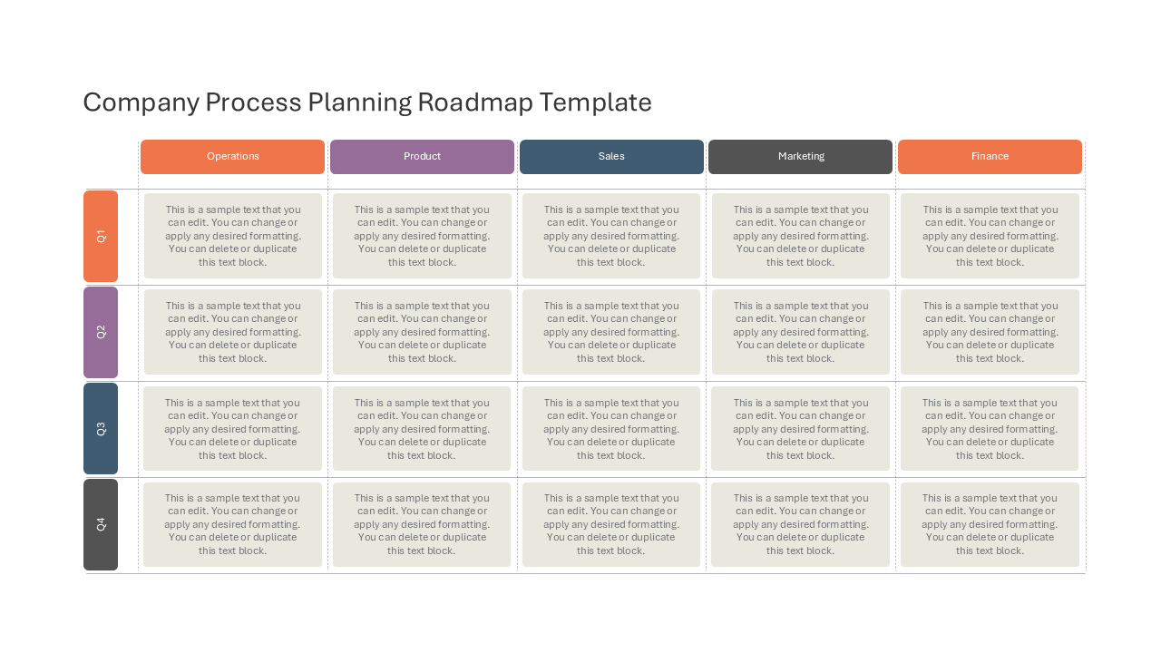This screenshot has width=1161, height=653.
Task: Click the orange Finance header
Action: [x=990, y=157]
